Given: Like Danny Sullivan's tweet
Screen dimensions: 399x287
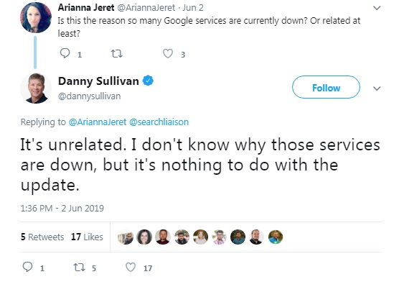Looking at the screenshot, I should (x=131, y=268).
